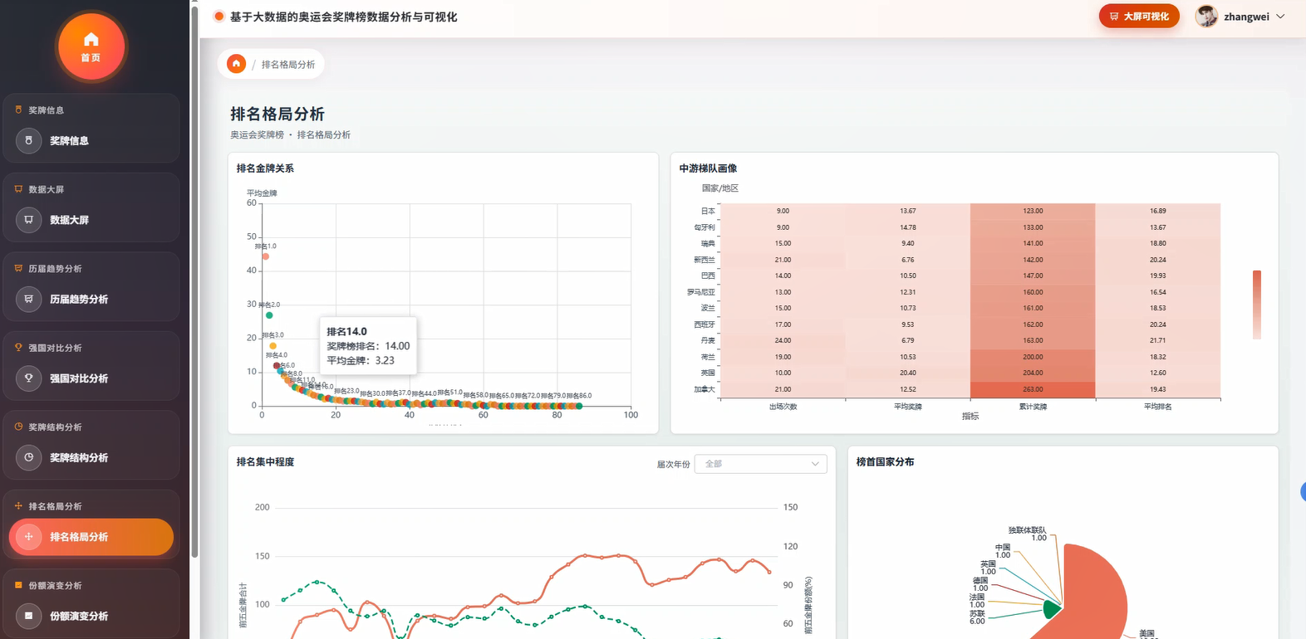Go to 历届趋势分析 menu item

pos(91,300)
